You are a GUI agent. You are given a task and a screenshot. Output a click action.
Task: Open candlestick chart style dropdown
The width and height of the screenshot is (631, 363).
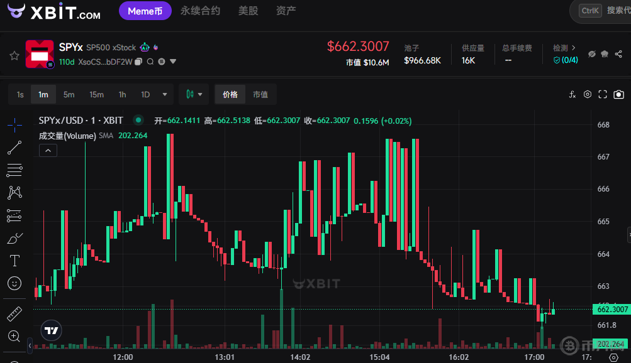tap(194, 94)
